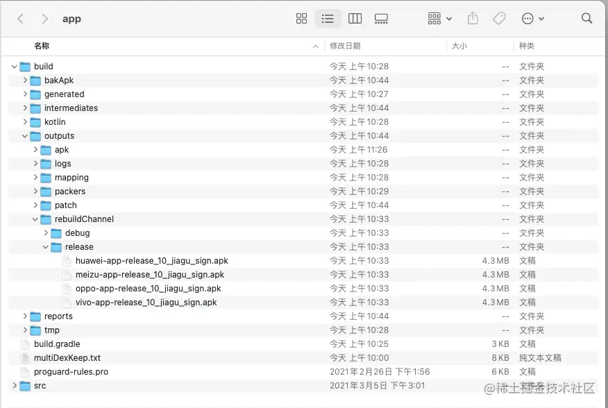Select the proguard-rules.pro file name
The width and height of the screenshot is (608, 408).
[x=71, y=372]
